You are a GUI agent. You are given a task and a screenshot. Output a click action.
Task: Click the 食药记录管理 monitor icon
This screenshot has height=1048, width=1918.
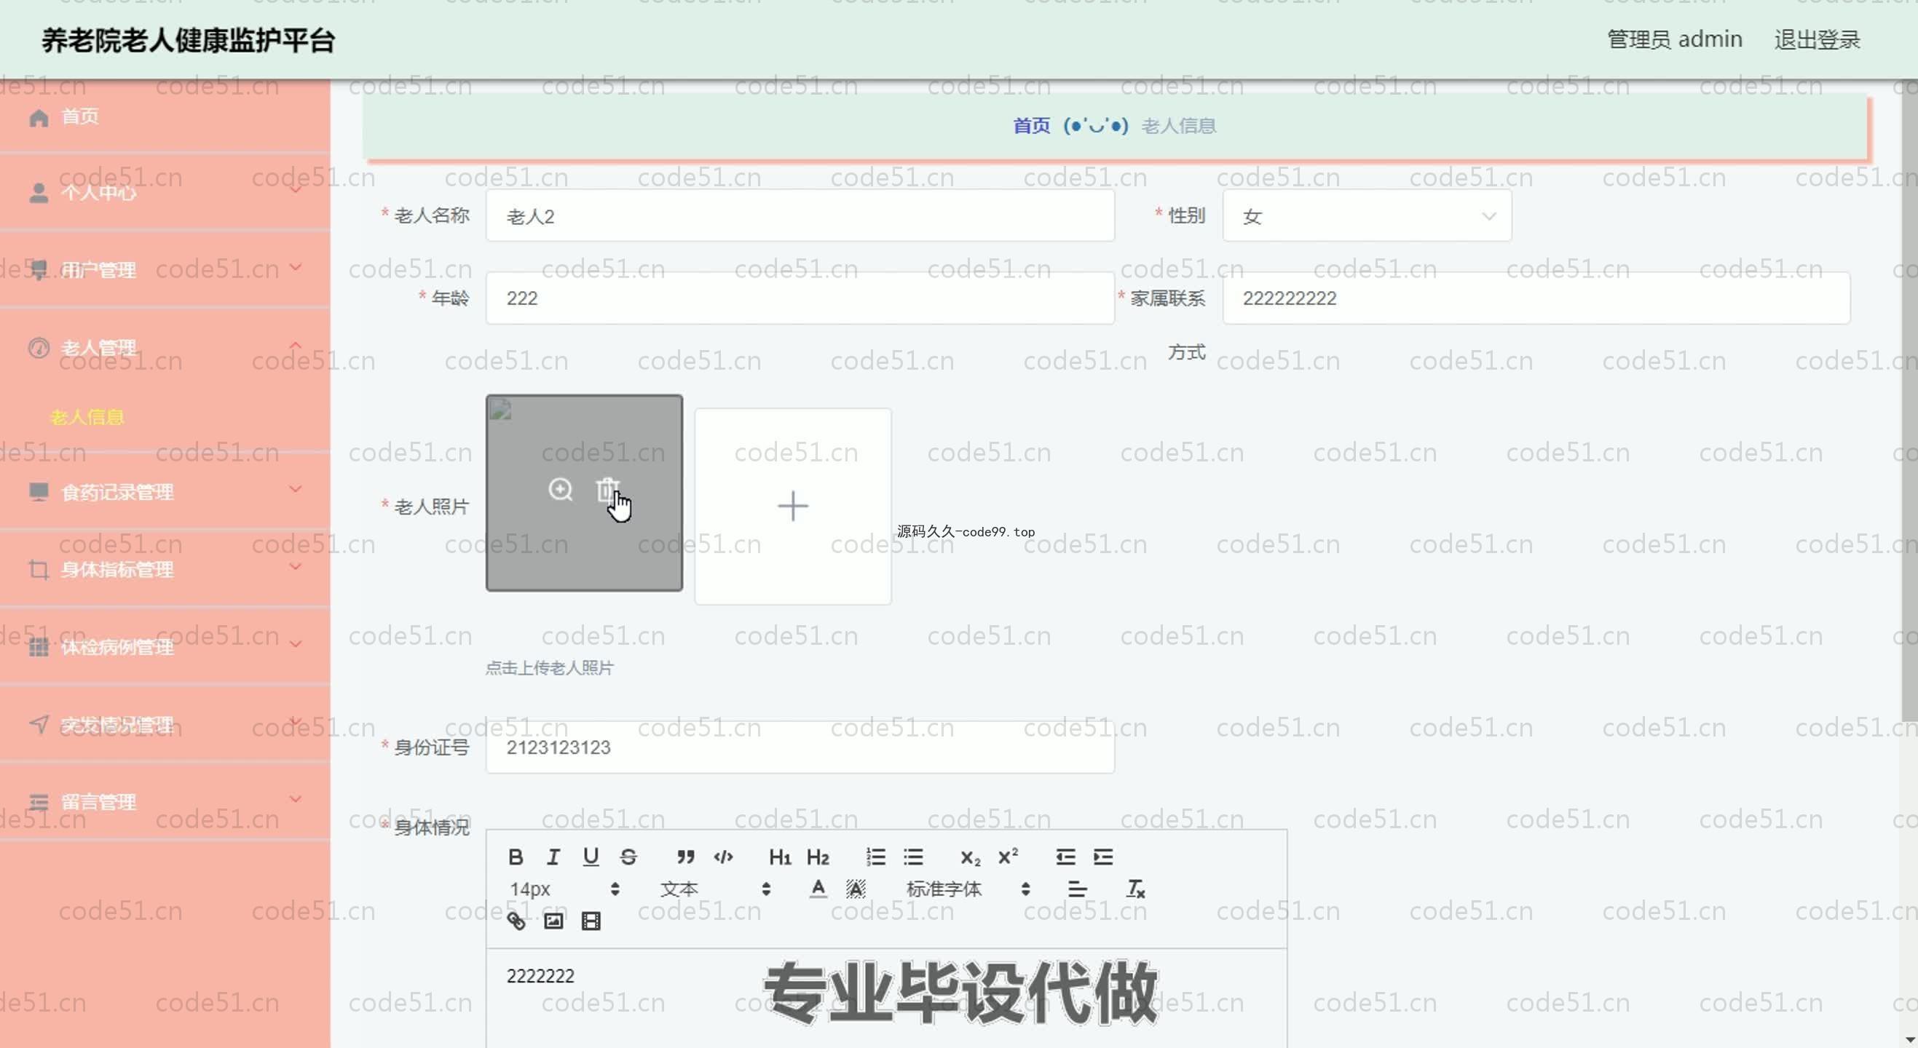[39, 491]
